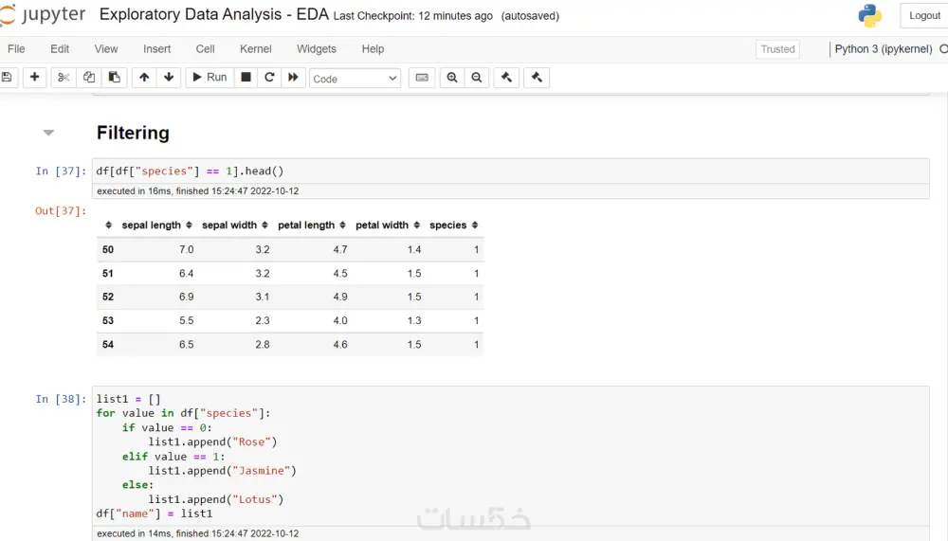Viewport: 948px width, 541px height.
Task: Collapse the Filtering section heading
Action: coord(48,133)
